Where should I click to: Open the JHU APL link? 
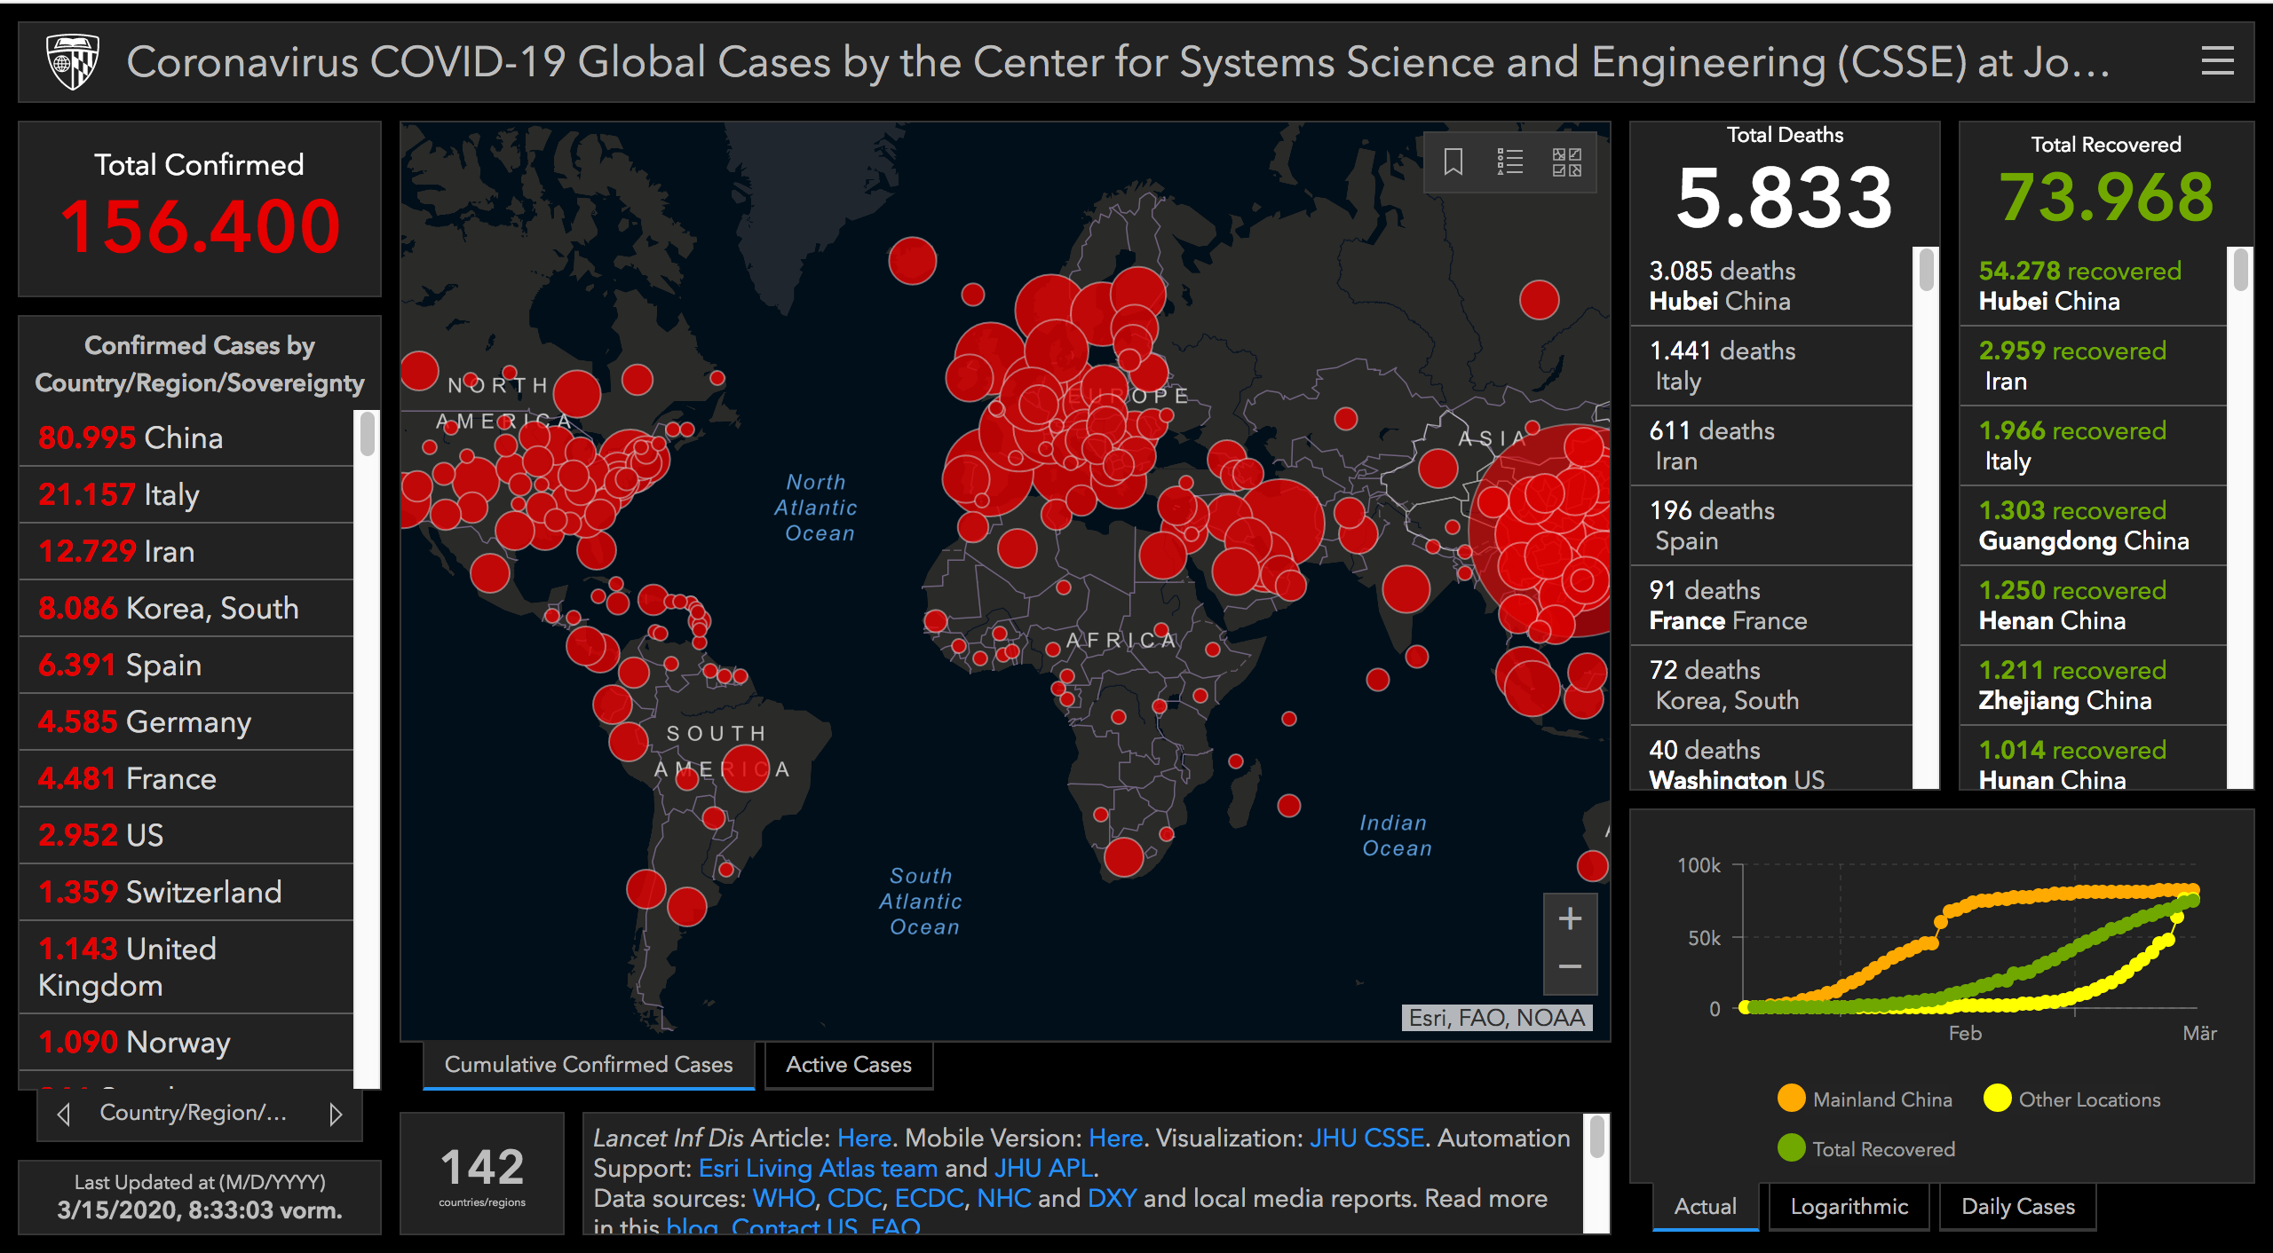1043,1168
